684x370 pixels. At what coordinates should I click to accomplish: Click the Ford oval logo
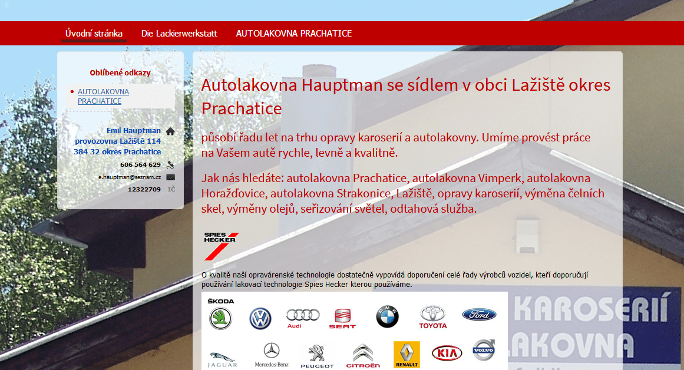(479, 314)
